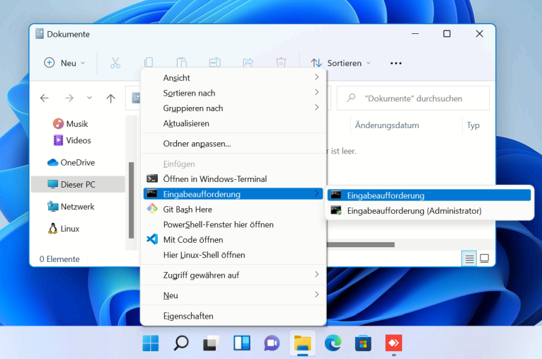Image resolution: width=542 pixels, height=359 pixels.
Task: Click the Share icon in toolbar
Action: [248, 62]
